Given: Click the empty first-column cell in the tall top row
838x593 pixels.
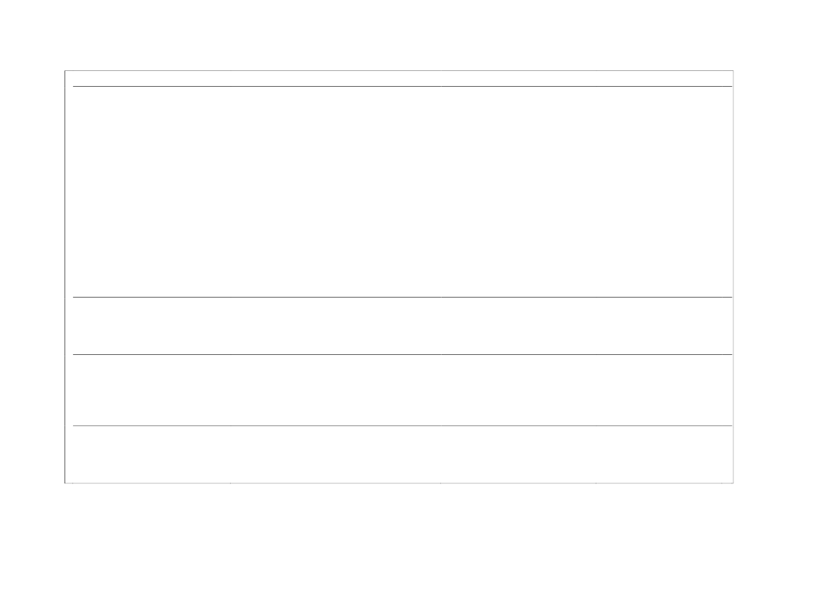Looking at the screenshot, I should pos(151,191).
